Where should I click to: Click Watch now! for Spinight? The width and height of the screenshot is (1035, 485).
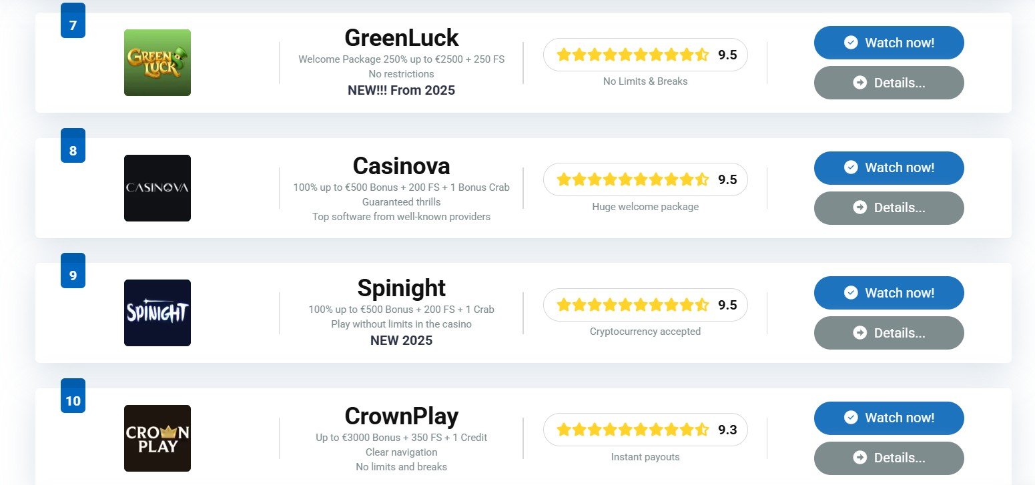[x=889, y=293]
